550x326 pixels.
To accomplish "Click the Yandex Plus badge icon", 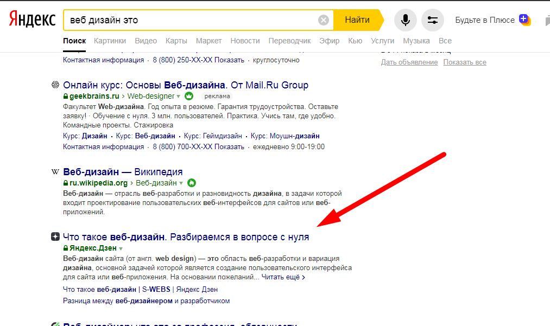I will [x=524, y=20].
